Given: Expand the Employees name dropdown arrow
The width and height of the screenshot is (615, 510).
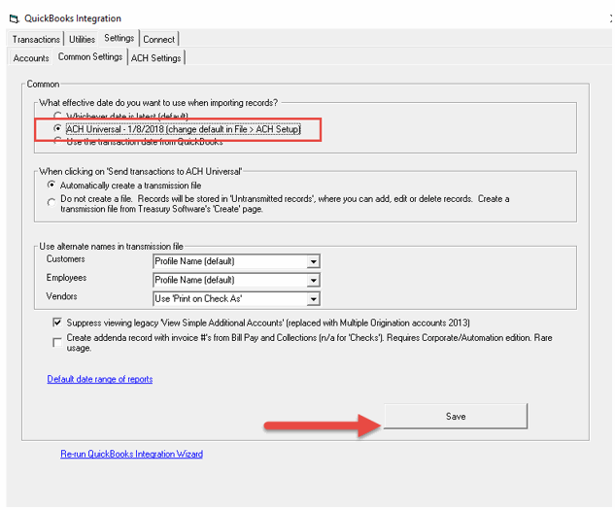Looking at the screenshot, I should pos(313,280).
